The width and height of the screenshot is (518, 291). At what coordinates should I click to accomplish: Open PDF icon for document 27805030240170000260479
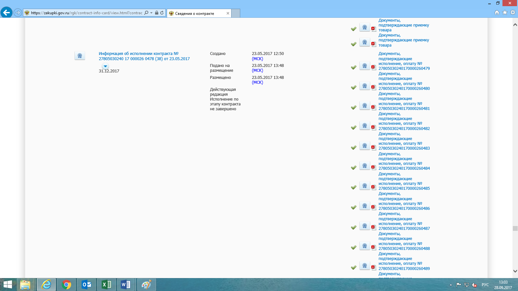(374, 67)
